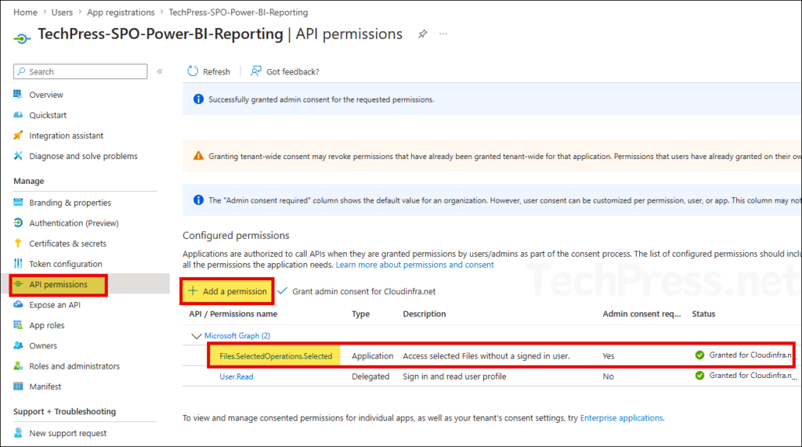Click the green status check for User.Read
Image resolution: width=802 pixels, height=447 pixels.
[699, 376]
